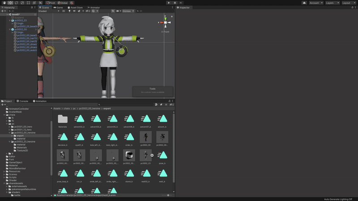This screenshot has height=201, width=358.
Task: Open the Gizmos dropdown
Action: click(x=128, y=11)
